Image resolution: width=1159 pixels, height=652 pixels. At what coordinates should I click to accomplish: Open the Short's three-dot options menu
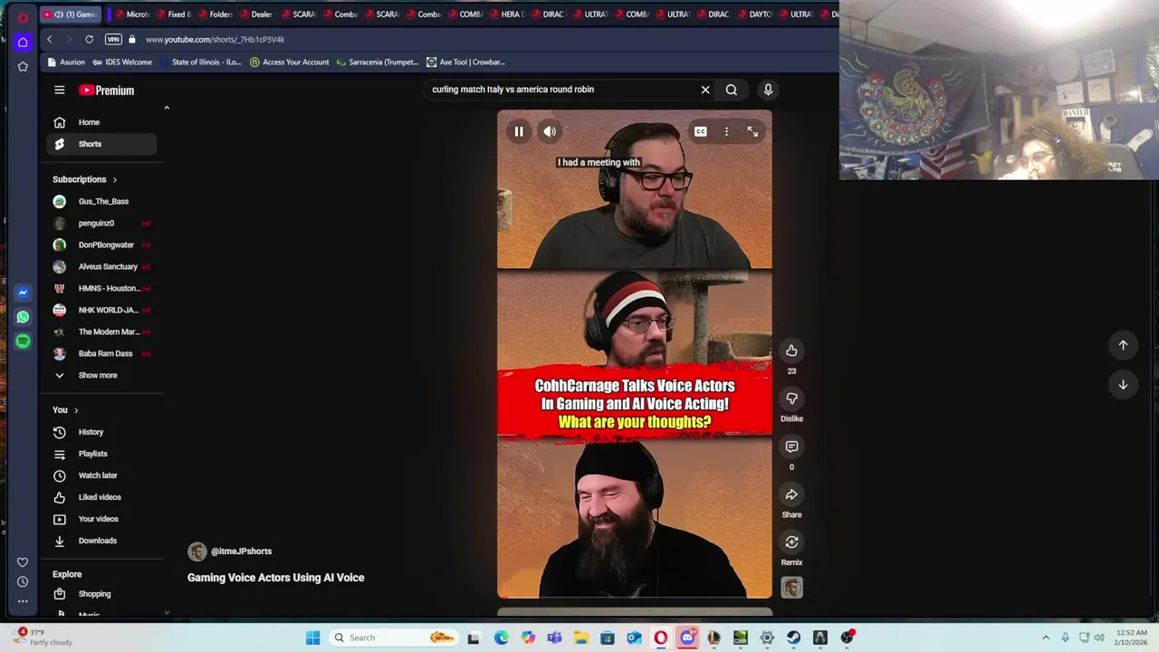tap(726, 131)
